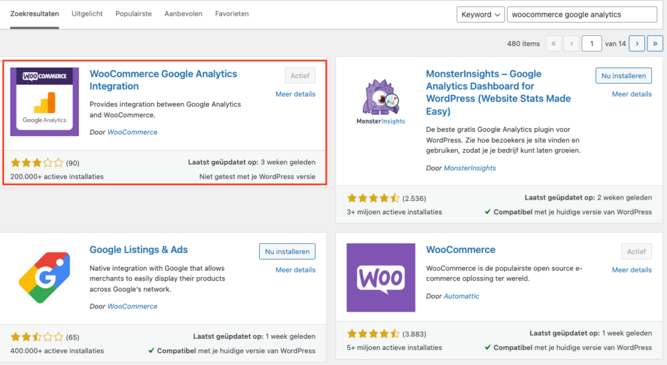Switch to the Aanbevolen tab
Image resolution: width=667 pixels, height=365 pixels.
tap(183, 14)
